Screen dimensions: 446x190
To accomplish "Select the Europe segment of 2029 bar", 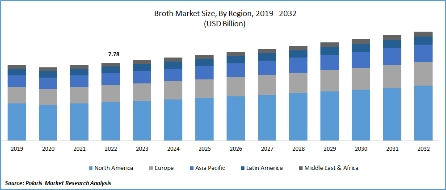I will pyautogui.click(x=330, y=81).
